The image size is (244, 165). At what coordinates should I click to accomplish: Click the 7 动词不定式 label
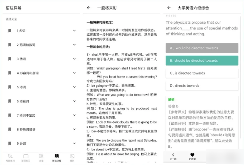coord(26,115)
